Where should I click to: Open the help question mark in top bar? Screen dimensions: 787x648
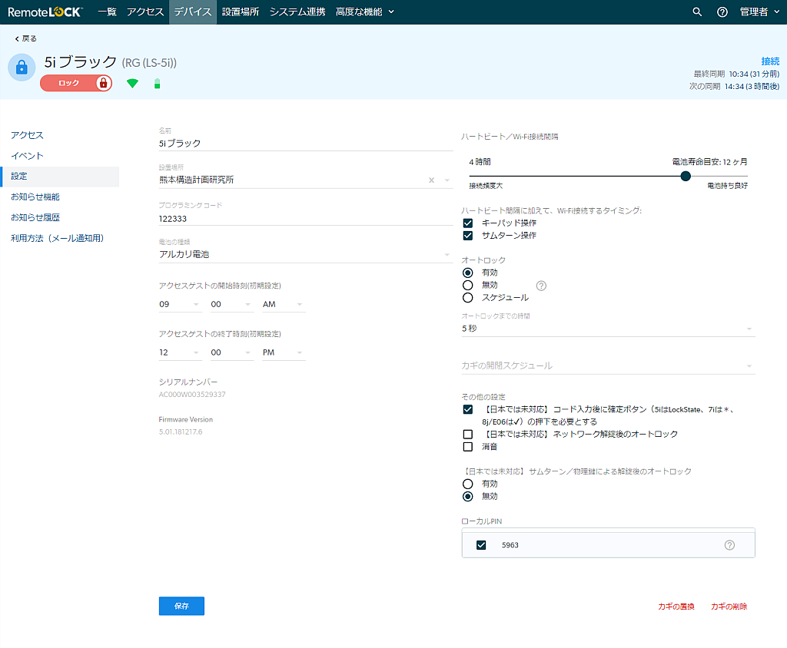pyautogui.click(x=722, y=12)
